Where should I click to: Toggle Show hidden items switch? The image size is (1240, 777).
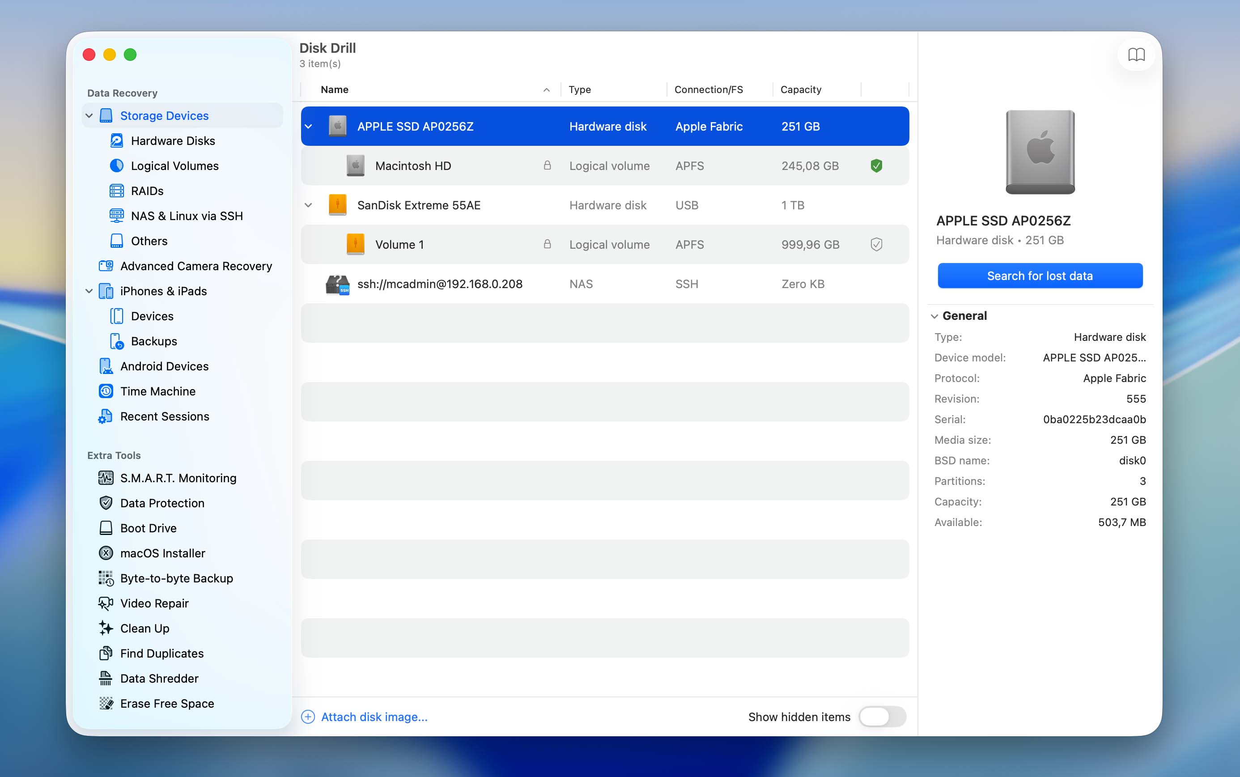882,716
